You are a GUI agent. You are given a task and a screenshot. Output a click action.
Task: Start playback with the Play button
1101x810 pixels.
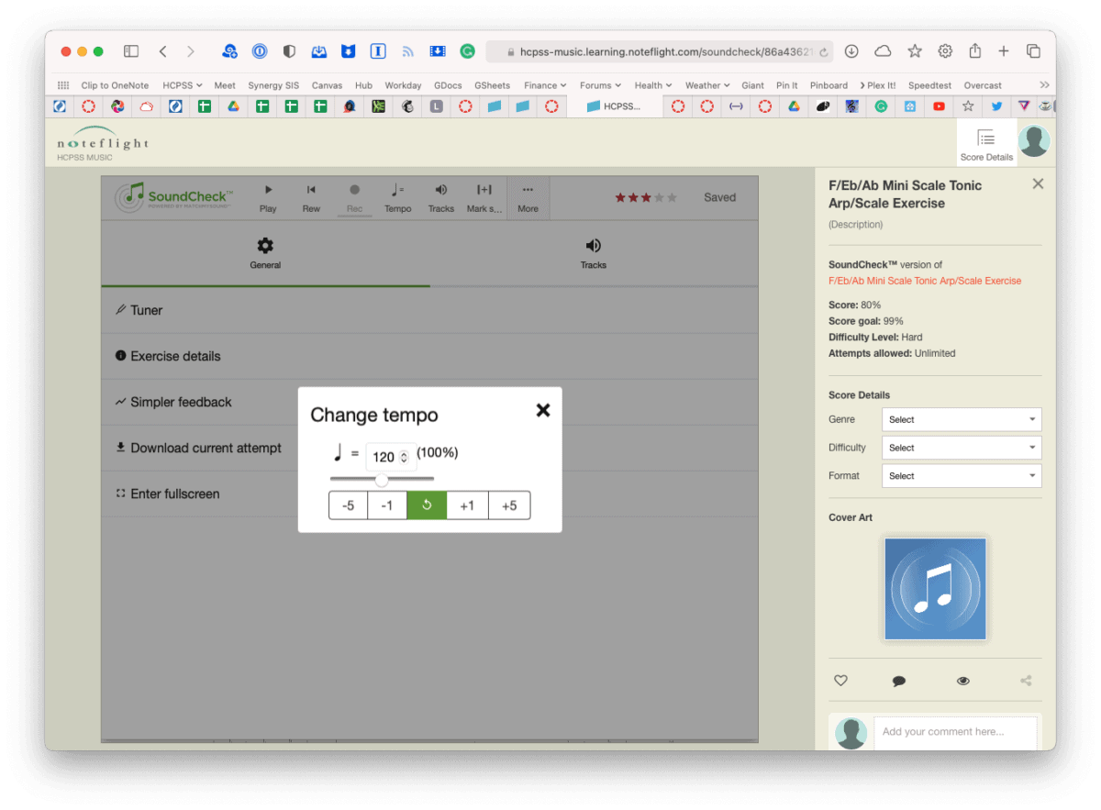pos(268,197)
